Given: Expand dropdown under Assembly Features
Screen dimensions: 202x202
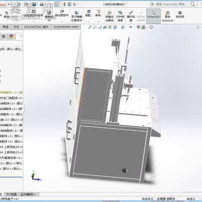Looking at the screenshot, I should (88, 21).
